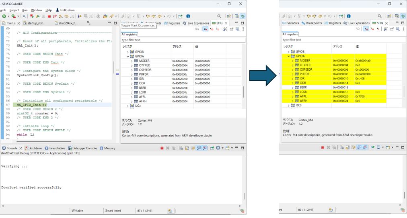
Task: Switch to decimal x10 format in right SFRs view
Action: point(372,29)
